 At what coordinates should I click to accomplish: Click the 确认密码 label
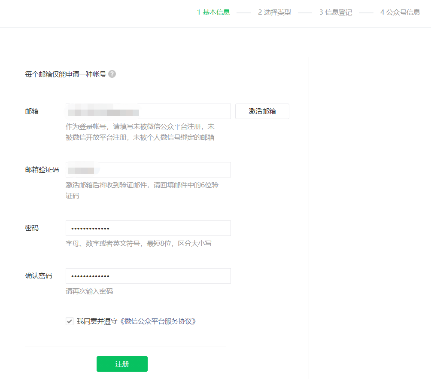pos(39,276)
